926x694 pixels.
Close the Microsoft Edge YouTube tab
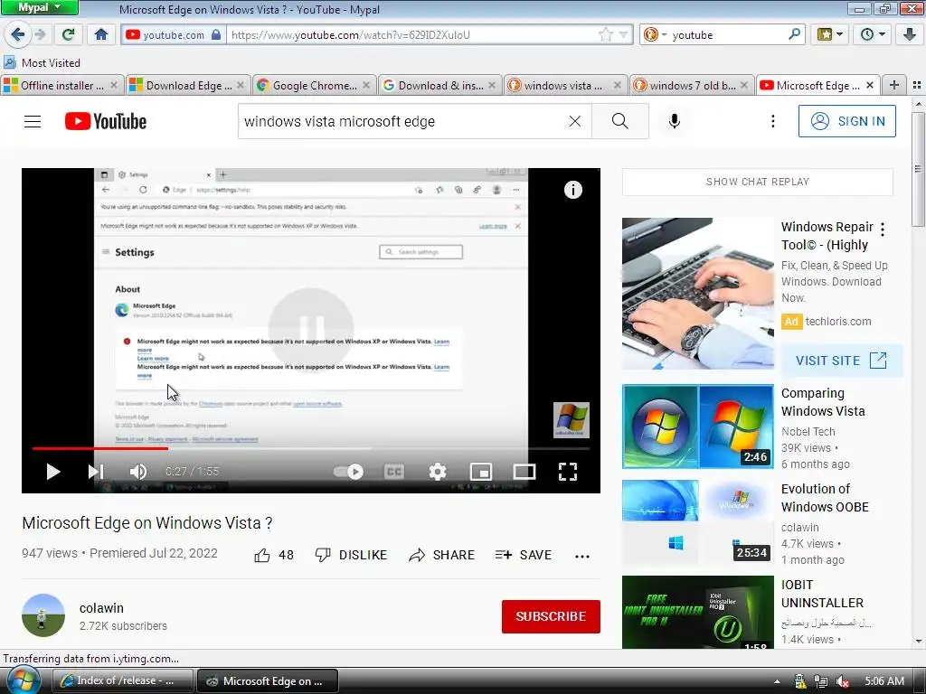[x=869, y=86]
